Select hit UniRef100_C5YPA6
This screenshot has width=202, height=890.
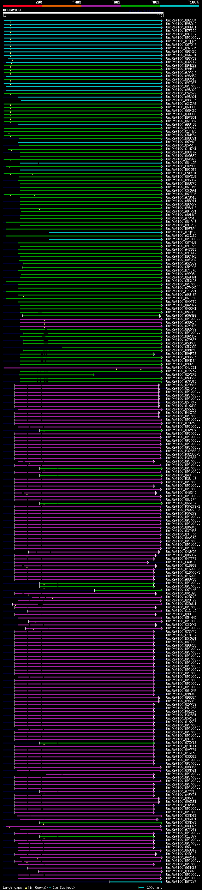pyautogui.click(x=181, y=267)
